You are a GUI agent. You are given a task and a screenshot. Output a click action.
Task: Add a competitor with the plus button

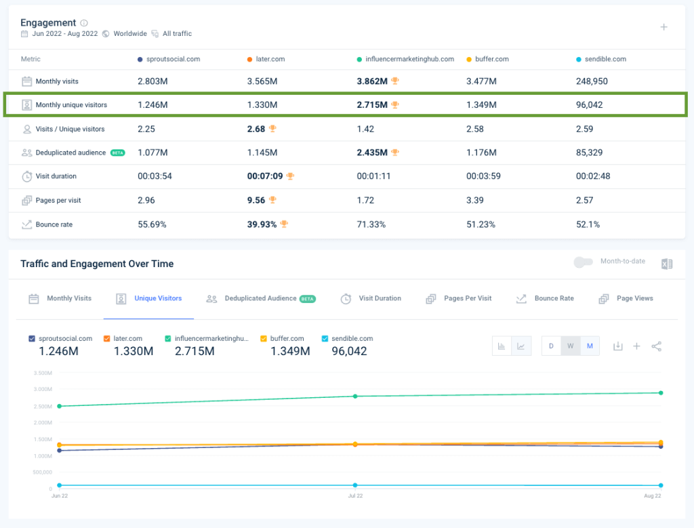pyautogui.click(x=664, y=28)
